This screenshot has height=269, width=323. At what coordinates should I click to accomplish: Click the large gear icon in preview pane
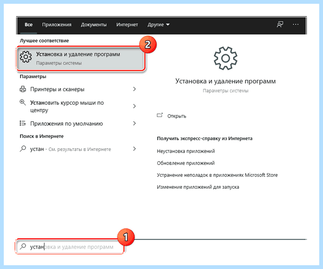226,58
